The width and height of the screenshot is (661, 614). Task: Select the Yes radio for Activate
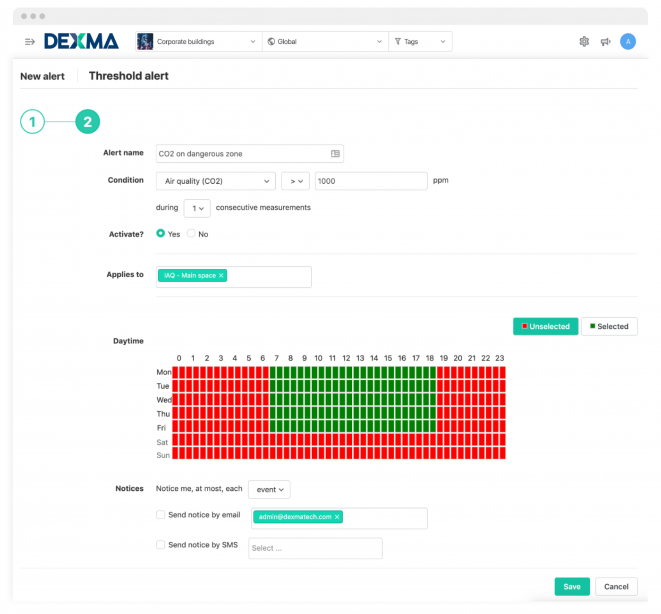tap(161, 233)
